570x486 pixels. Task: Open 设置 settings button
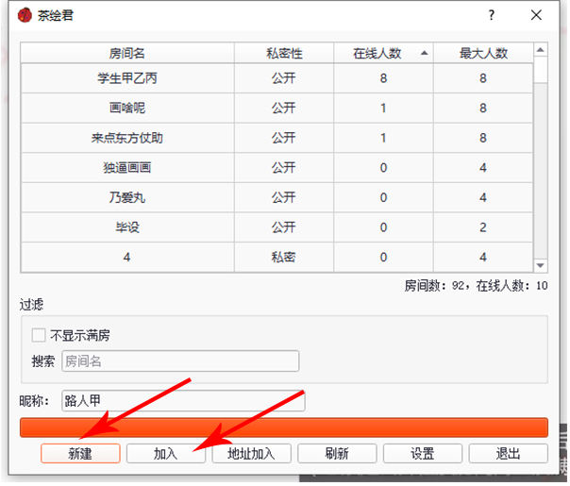tap(423, 453)
